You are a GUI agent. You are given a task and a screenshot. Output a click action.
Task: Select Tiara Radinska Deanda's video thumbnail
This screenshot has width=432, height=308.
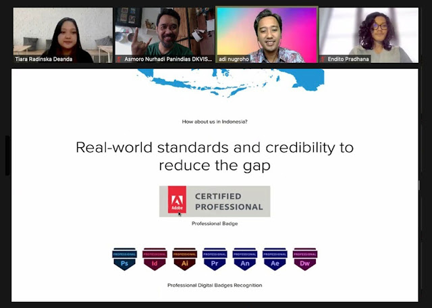click(x=63, y=35)
